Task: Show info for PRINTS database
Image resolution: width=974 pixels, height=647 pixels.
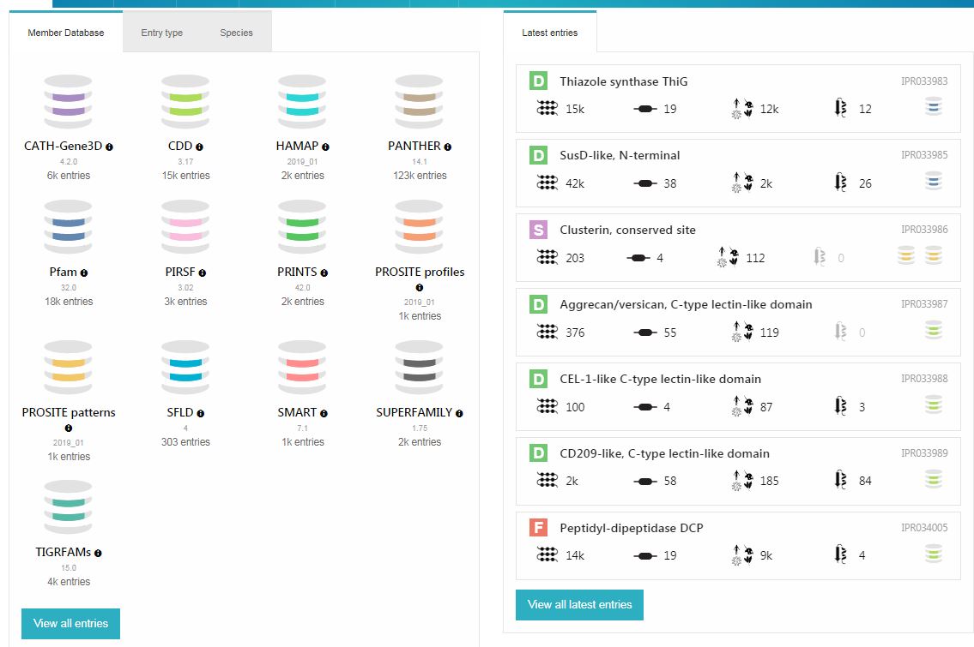Action: [x=324, y=273]
